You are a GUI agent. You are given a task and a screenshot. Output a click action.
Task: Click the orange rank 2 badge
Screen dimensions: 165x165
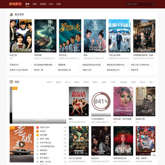(37, 131)
